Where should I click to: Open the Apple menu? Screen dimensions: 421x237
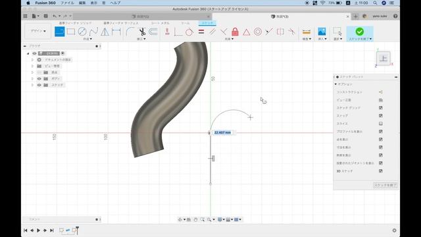(x=28, y=3)
